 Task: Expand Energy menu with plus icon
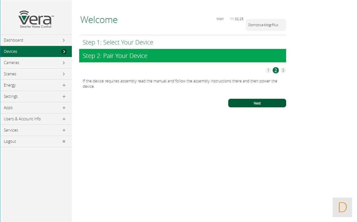tap(64, 85)
